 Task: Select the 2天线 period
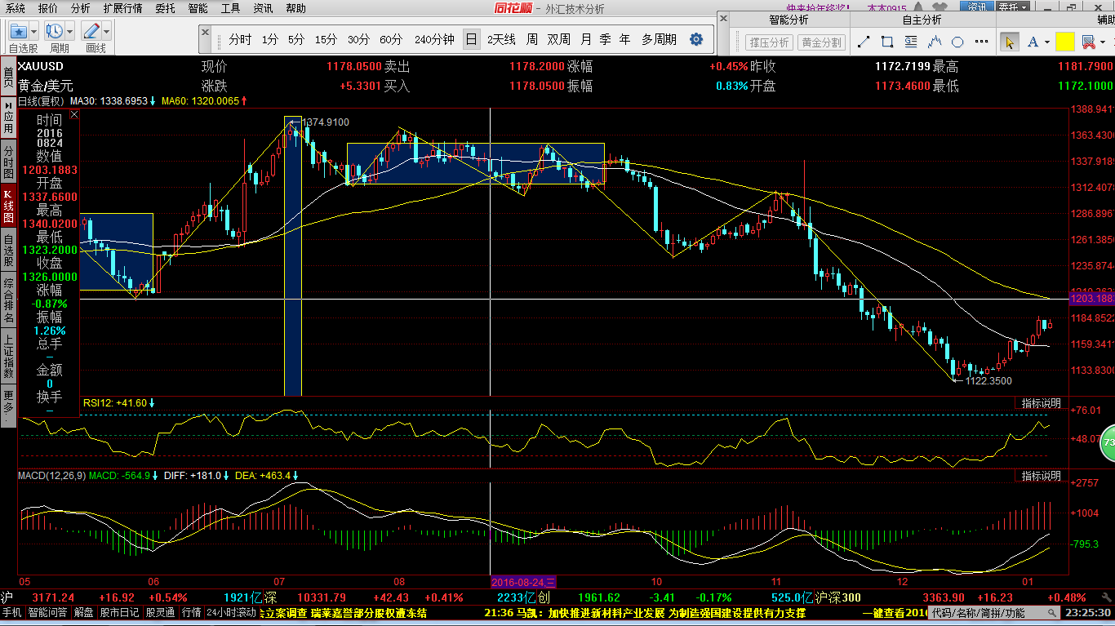(501, 39)
